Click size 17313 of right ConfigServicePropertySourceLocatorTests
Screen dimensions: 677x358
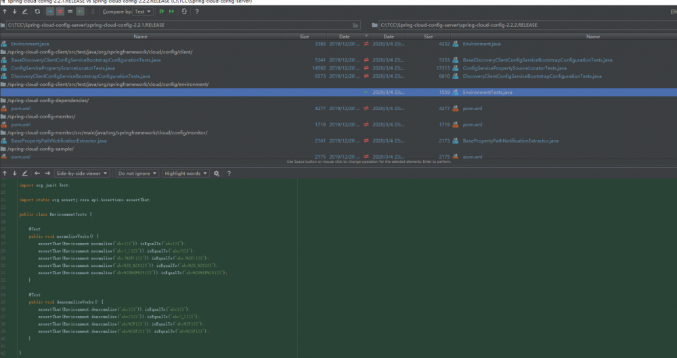pos(443,68)
